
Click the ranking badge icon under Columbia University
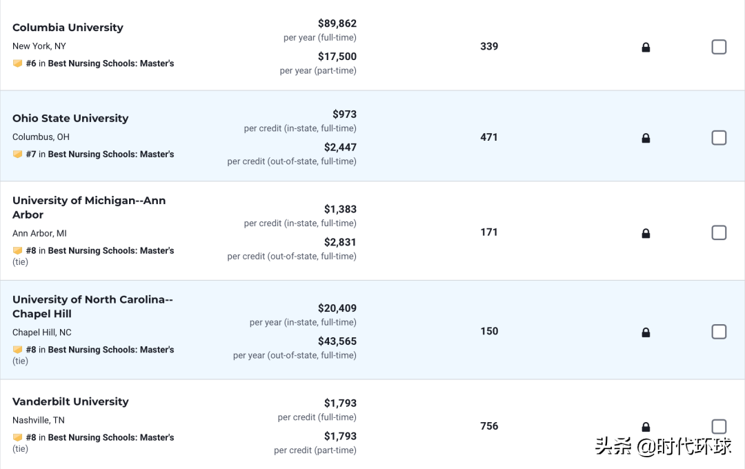tap(18, 63)
